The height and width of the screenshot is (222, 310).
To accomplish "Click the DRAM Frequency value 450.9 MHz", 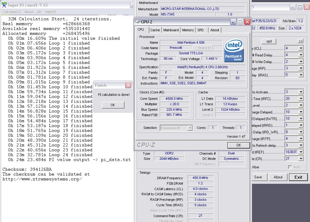I will coord(200,178).
